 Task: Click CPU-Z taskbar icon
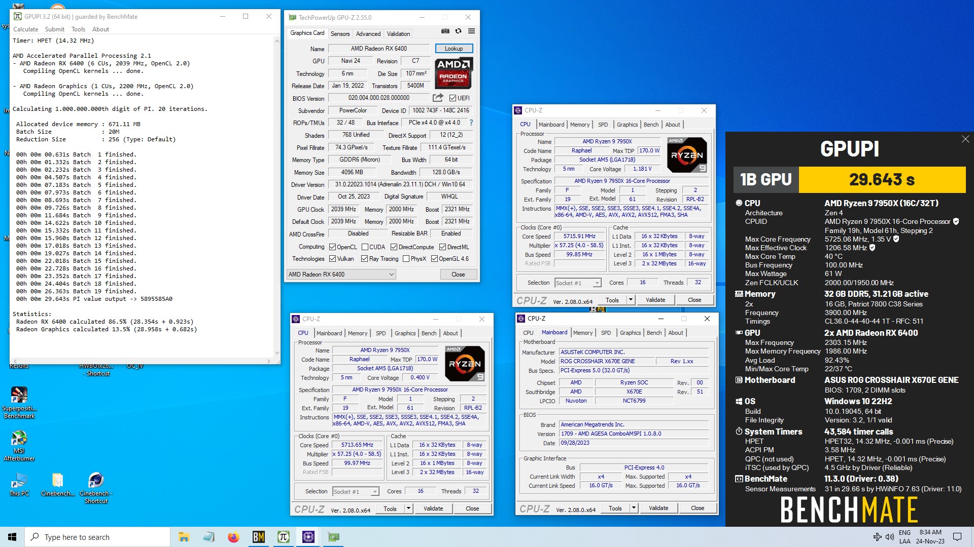point(308,537)
